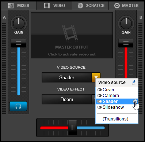
Task: Click the crossfader handle
Action: [x=72, y=127]
